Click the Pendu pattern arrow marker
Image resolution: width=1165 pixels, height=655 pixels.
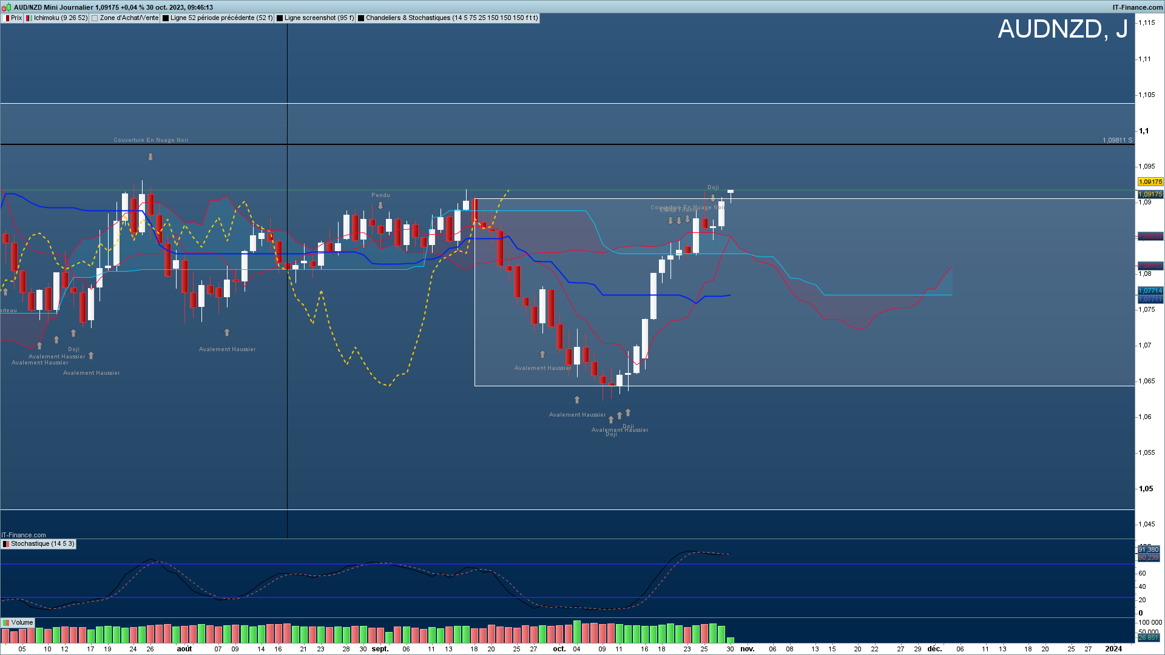380,206
